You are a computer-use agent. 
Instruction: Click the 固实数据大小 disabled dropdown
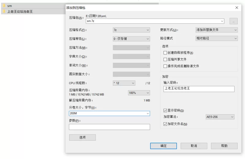[x=131, y=74]
